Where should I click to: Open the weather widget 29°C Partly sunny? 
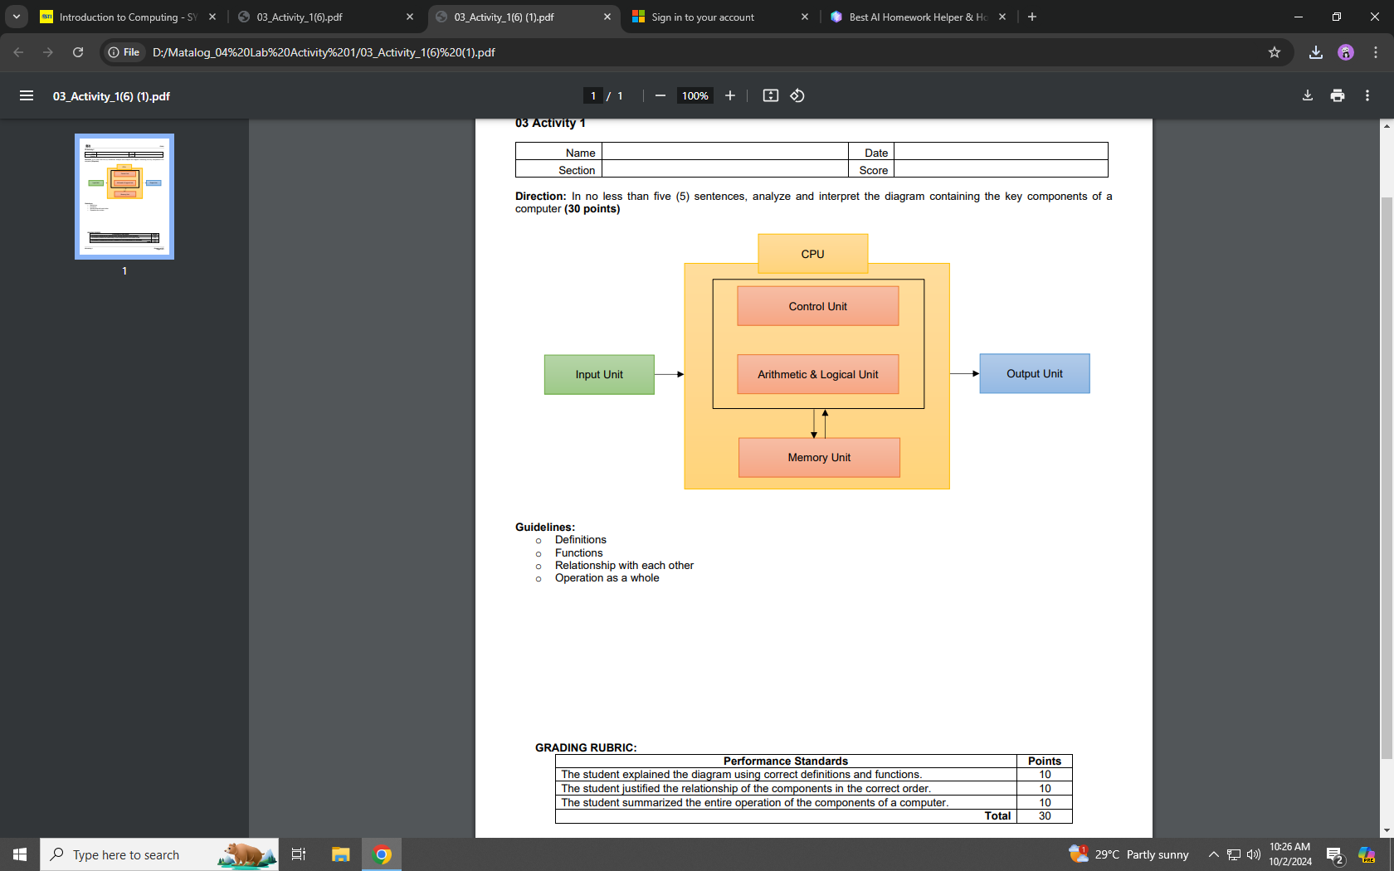tap(1128, 854)
